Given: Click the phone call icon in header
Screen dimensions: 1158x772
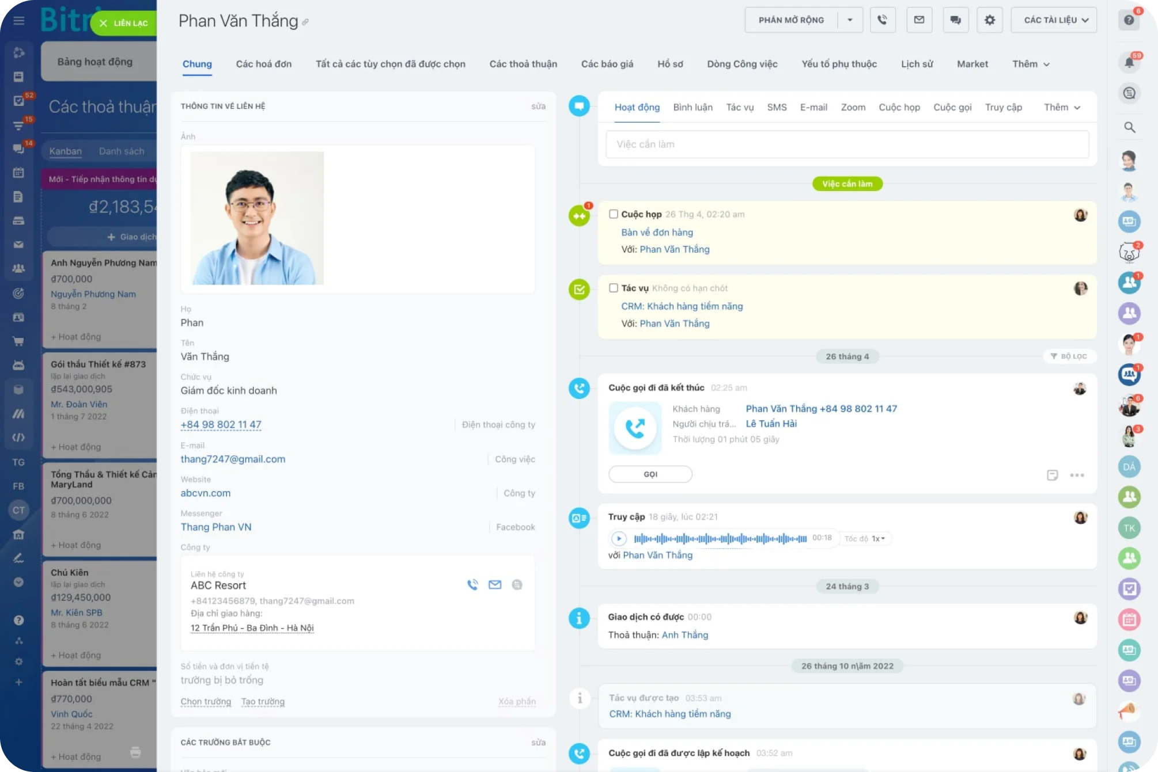Looking at the screenshot, I should (882, 20).
